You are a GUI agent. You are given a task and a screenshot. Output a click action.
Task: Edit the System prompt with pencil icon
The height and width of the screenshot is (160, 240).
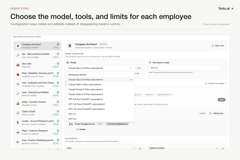point(222,148)
